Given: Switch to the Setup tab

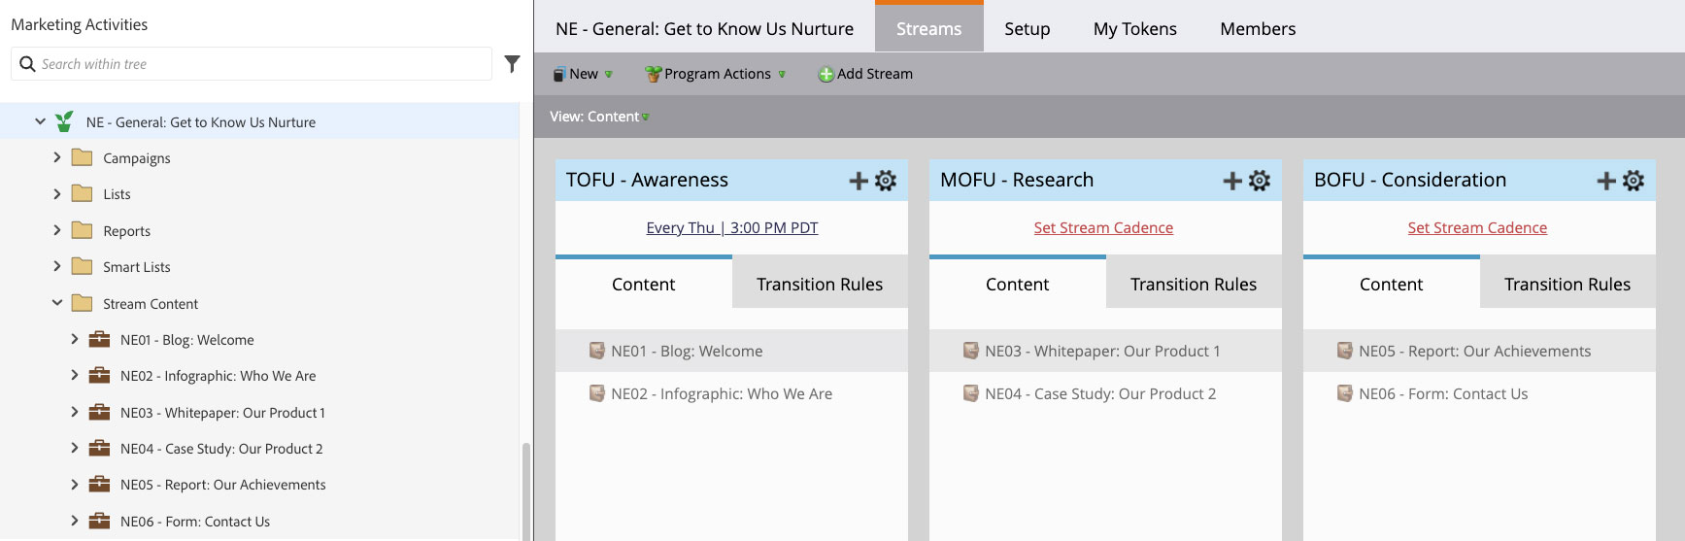Looking at the screenshot, I should (1028, 29).
